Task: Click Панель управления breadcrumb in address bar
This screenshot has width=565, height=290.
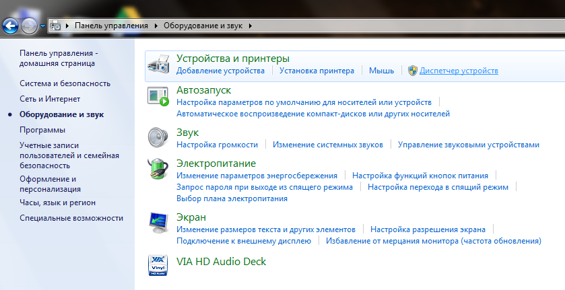Action: pos(111,26)
